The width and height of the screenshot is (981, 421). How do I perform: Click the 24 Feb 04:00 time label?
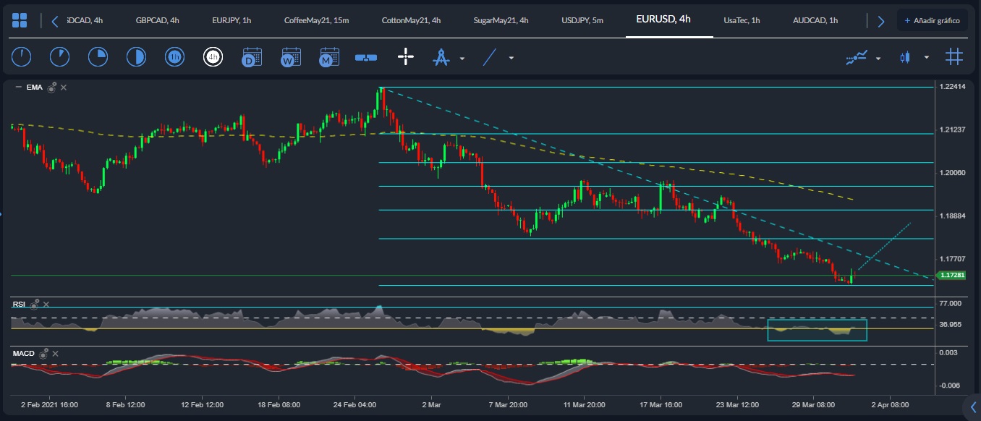(x=355, y=405)
